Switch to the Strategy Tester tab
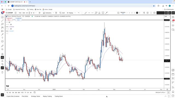 pos(36,96)
